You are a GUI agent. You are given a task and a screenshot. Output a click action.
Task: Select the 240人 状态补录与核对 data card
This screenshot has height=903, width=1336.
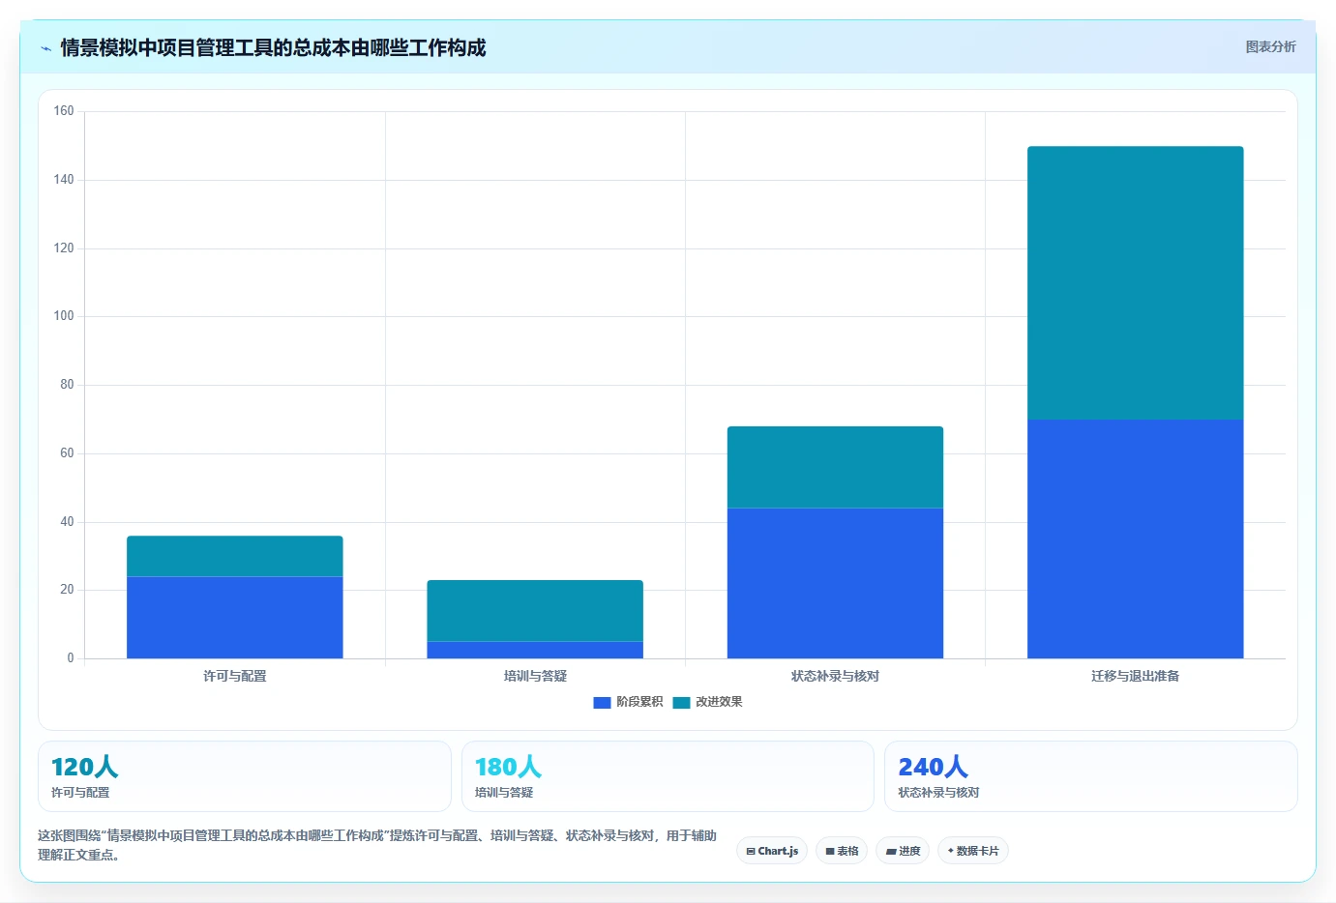pyautogui.click(x=1091, y=776)
